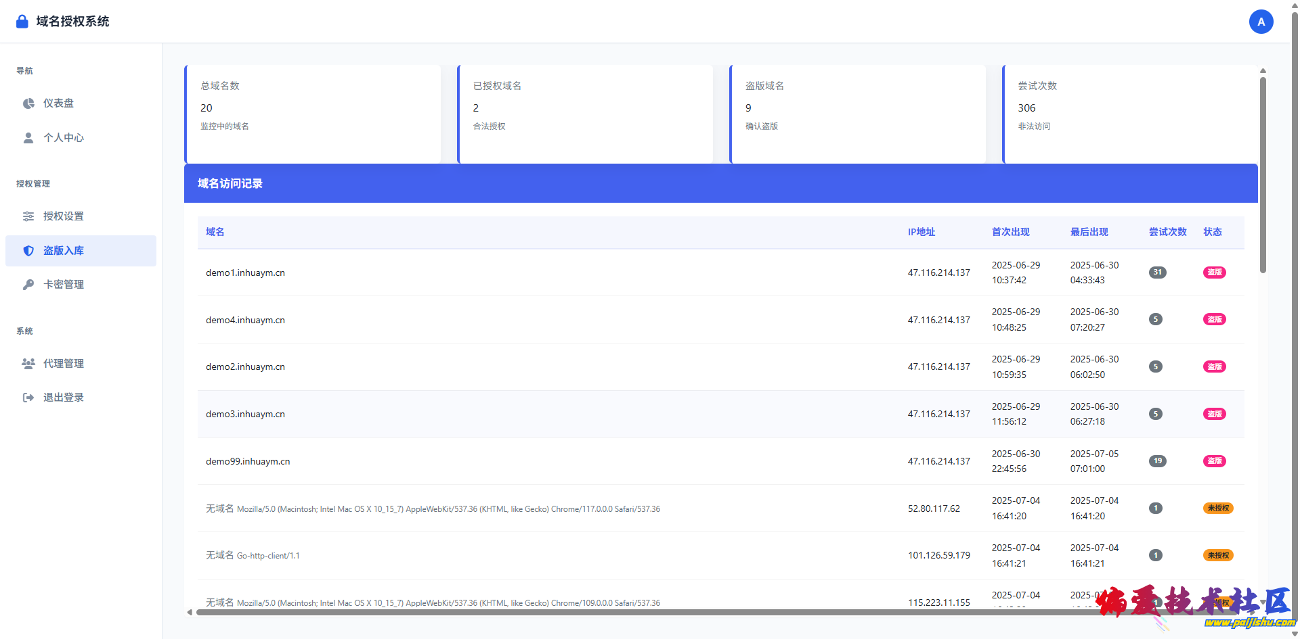Click the 未授权 badge for IP 52.80.117.62
The width and height of the screenshot is (1300, 639).
[1217, 508]
